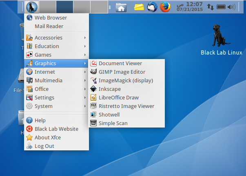Select Mail Reader in the menu
246x176 pixels.
pos(56,26)
